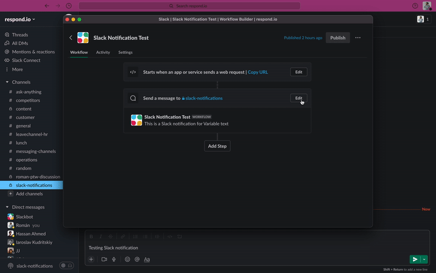Open the more options ellipsis in Workflow Builder
The image size is (436, 273).
[x=358, y=38]
